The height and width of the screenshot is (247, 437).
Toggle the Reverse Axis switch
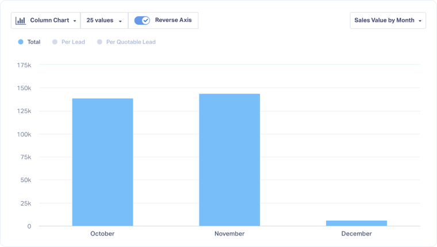pos(142,20)
